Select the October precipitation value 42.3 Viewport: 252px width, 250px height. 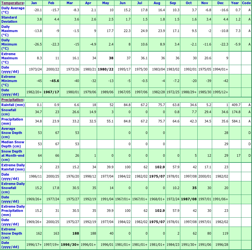194,121
